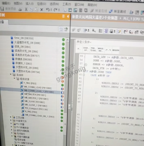Viewport: 144px width, 146px height.
Task: Click the save project icon
Action: 2,9
